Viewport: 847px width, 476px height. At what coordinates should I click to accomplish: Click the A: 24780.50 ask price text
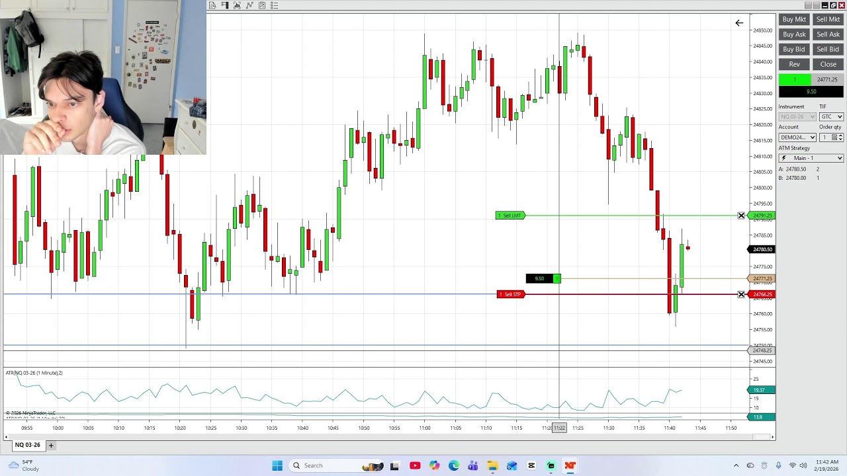(x=792, y=169)
